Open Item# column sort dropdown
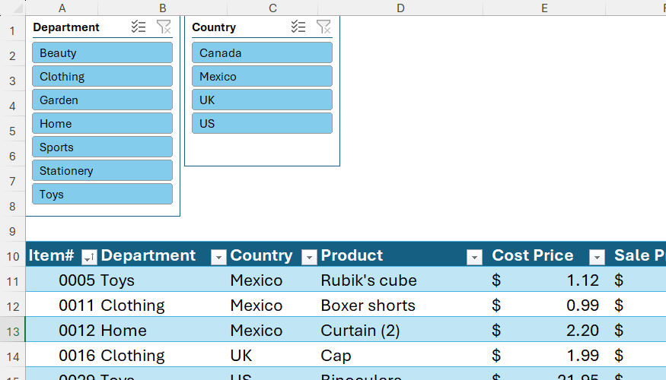 point(89,257)
